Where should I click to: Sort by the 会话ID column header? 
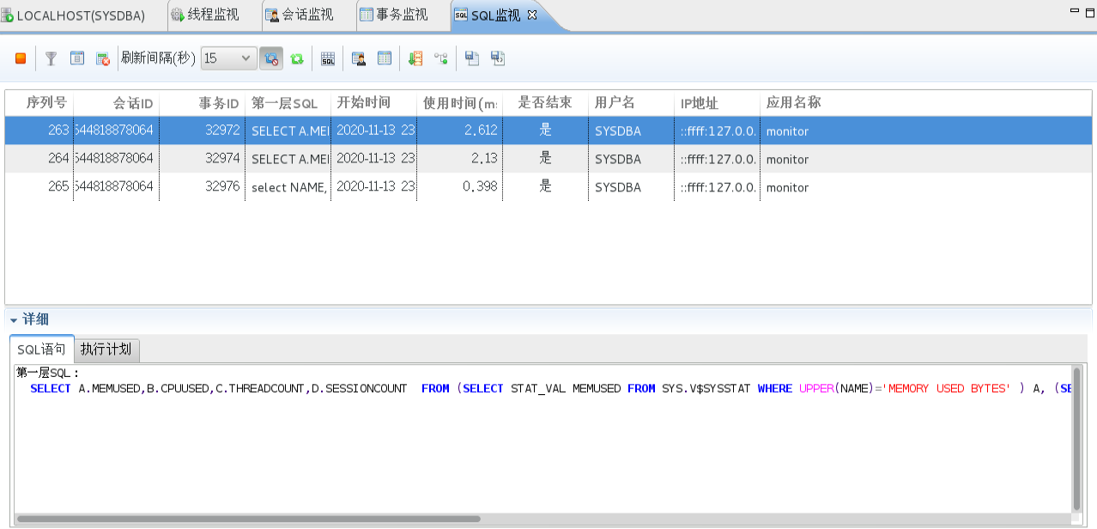pos(117,103)
